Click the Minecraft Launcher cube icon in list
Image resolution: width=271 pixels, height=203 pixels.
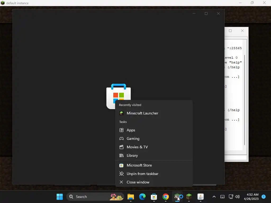click(x=121, y=113)
